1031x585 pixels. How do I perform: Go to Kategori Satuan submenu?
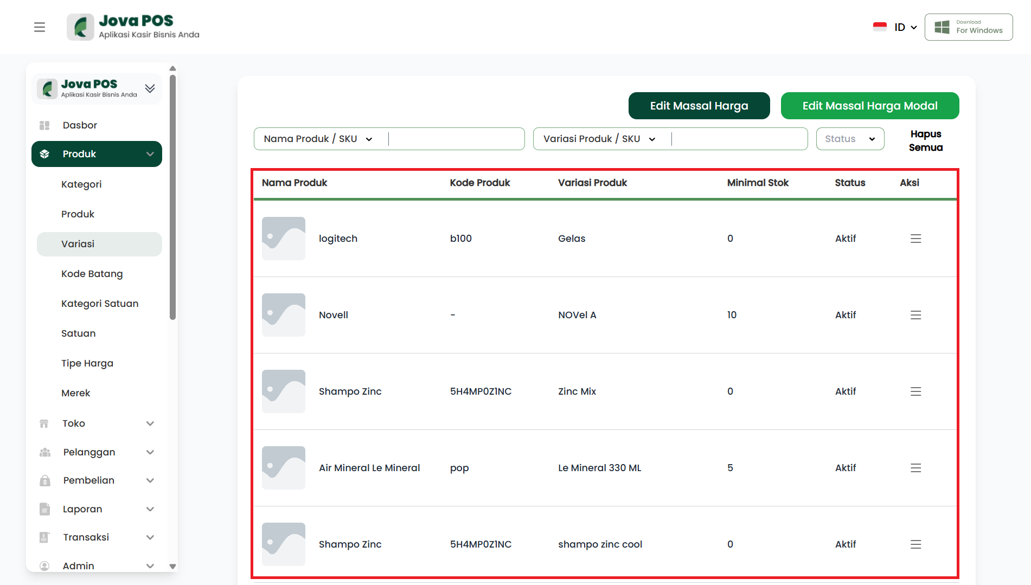point(100,304)
